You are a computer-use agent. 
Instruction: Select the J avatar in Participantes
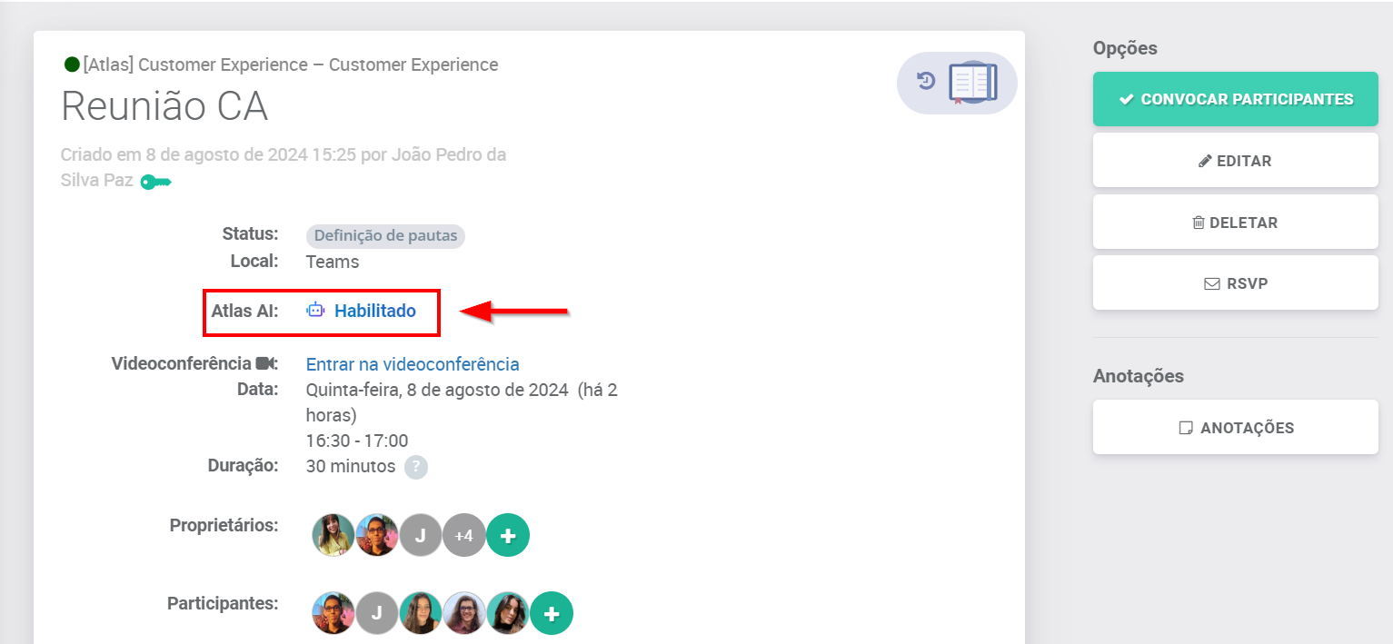(x=376, y=614)
